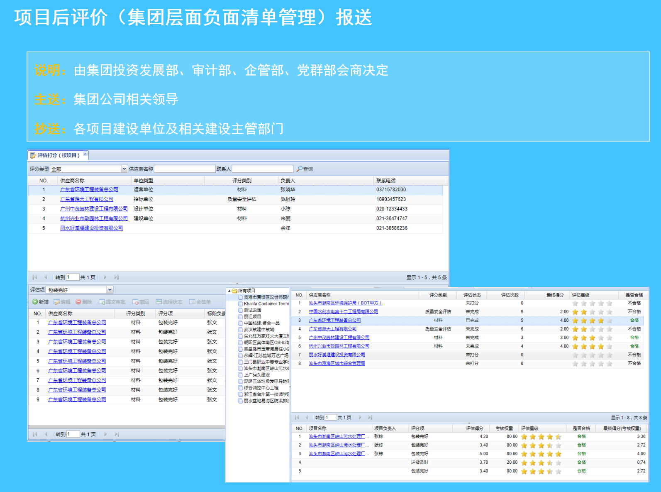Open 广州中茂园林建设工程有限公司 in top table
Image resolution: width=661 pixels, height=492 pixels.
tap(94, 209)
